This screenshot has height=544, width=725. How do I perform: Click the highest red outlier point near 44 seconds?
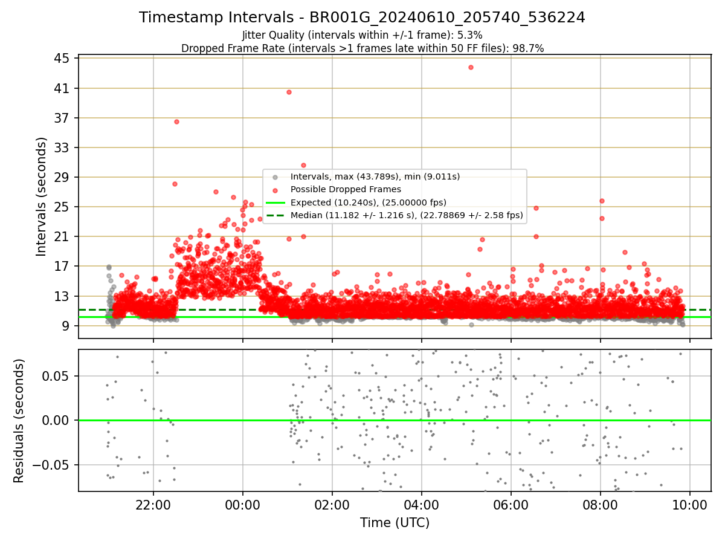(471, 67)
